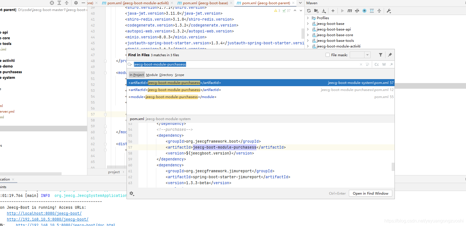Open the 192.168.10.5:8080/jeecg-boot/ link
Image resolution: width=466 pixels, height=226 pixels.
[48, 219]
